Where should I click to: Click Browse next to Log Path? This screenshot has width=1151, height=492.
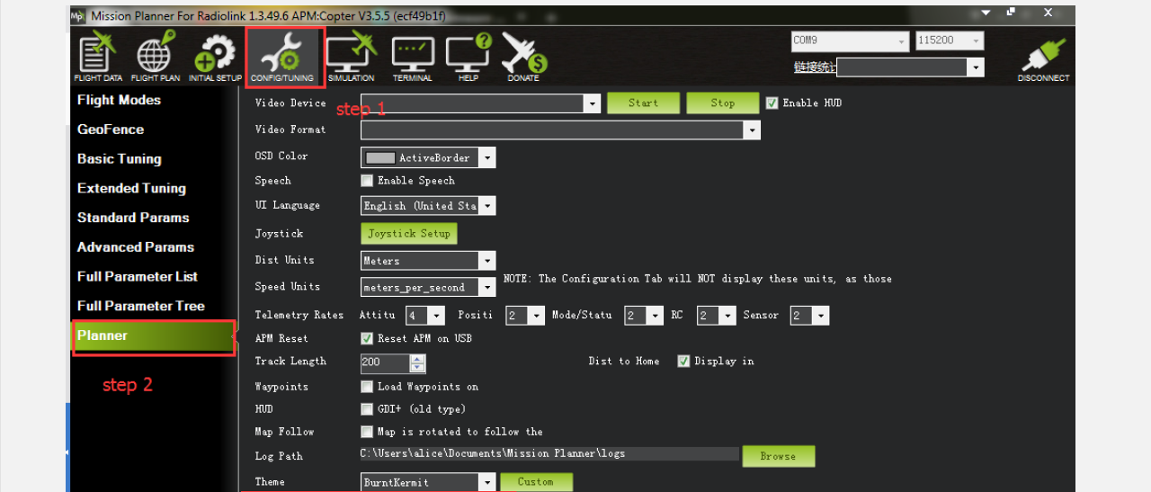point(778,456)
